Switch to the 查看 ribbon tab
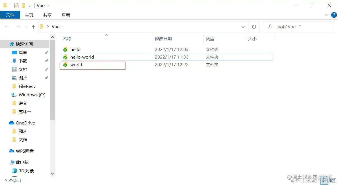 (x=66, y=15)
